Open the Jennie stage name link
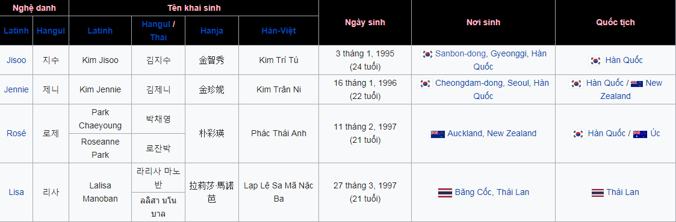 coord(16,89)
